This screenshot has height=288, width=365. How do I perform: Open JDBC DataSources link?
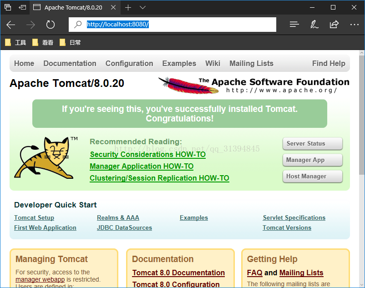(124, 228)
